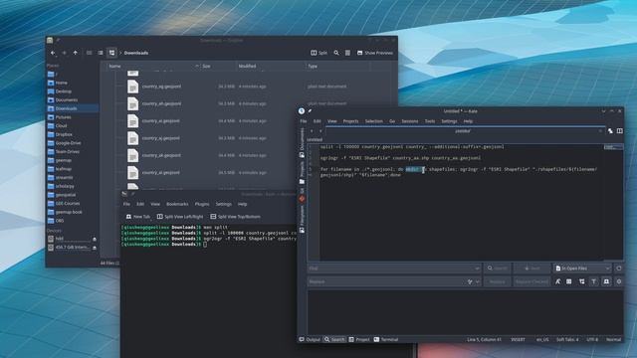This screenshot has width=637, height=358.
Task: Select the country_ai.geojsonl file icon
Action: pos(132,121)
